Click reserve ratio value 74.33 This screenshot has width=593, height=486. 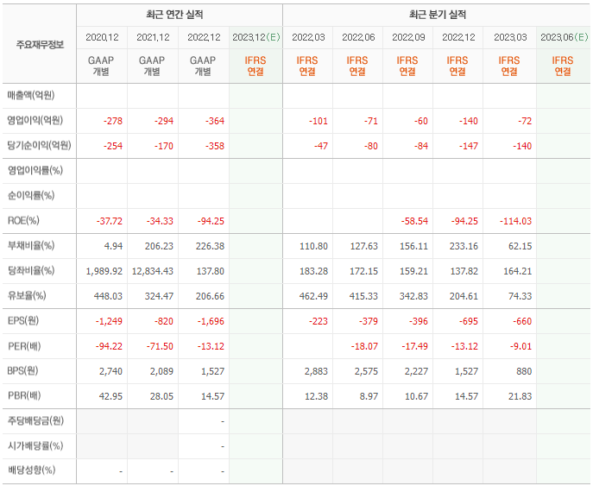(x=520, y=296)
